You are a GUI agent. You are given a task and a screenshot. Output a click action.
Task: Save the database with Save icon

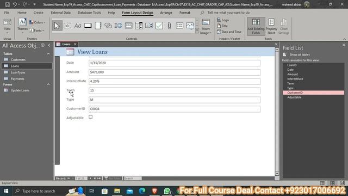[x=7, y=4]
